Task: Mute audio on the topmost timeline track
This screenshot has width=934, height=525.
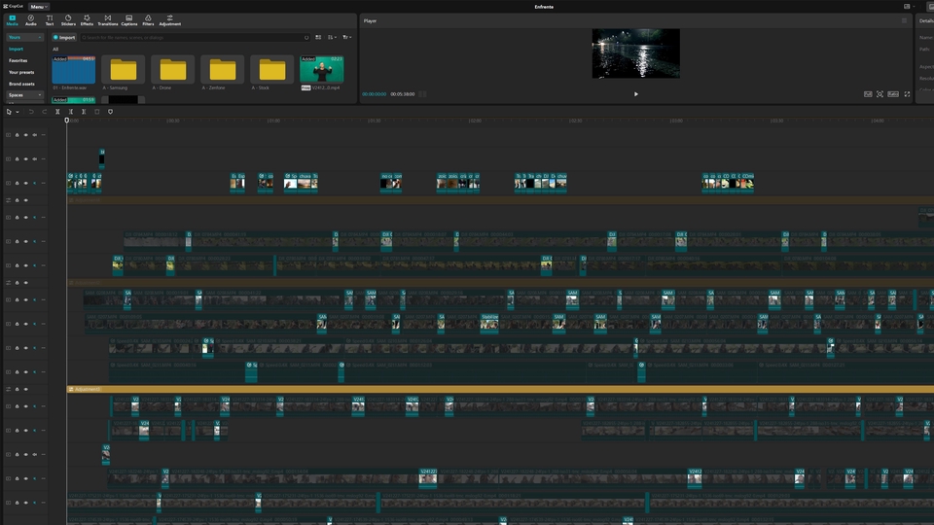Action: point(34,135)
